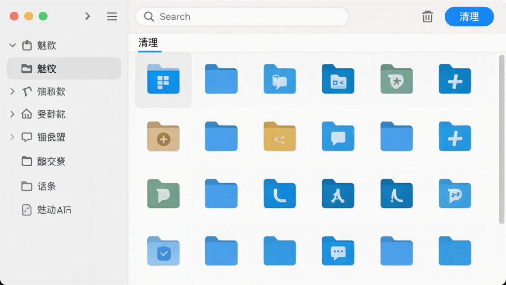Open the folder with the checkmark badge
This screenshot has height=285, width=506.
click(163, 251)
